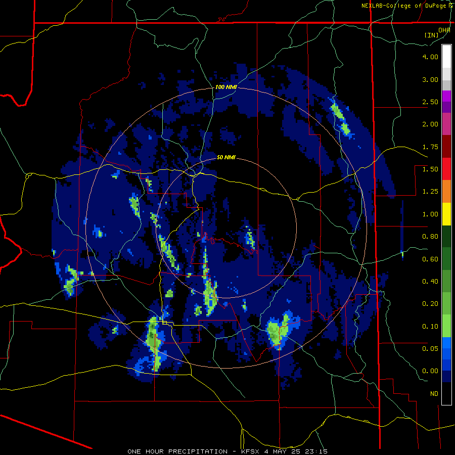This screenshot has width=455, height=455.
Task: Click the yellow swatch at the 1.00 label
Action: click(446, 214)
